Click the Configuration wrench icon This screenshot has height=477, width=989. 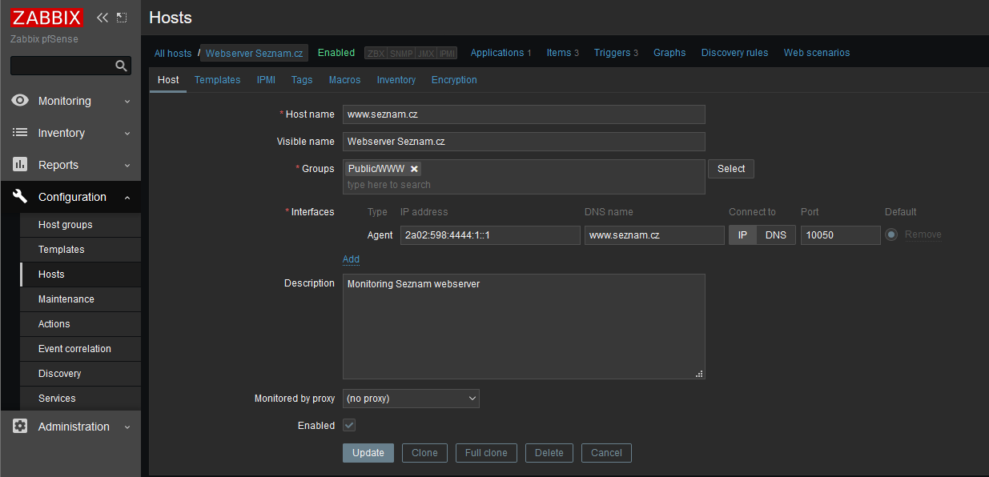20,197
